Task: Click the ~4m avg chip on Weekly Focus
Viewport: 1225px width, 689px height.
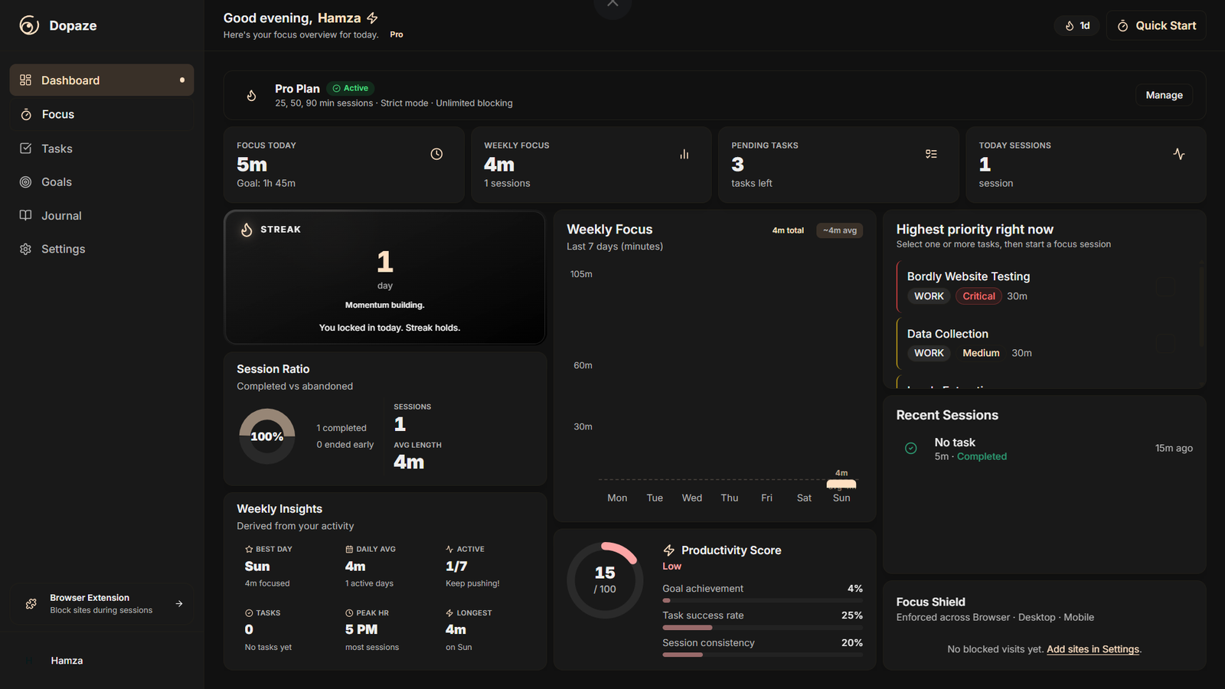Action: click(x=839, y=230)
